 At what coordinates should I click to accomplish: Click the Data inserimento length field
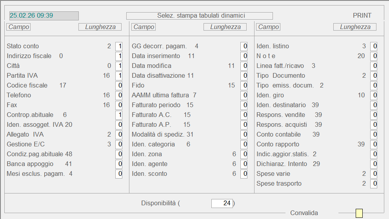(x=244, y=56)
